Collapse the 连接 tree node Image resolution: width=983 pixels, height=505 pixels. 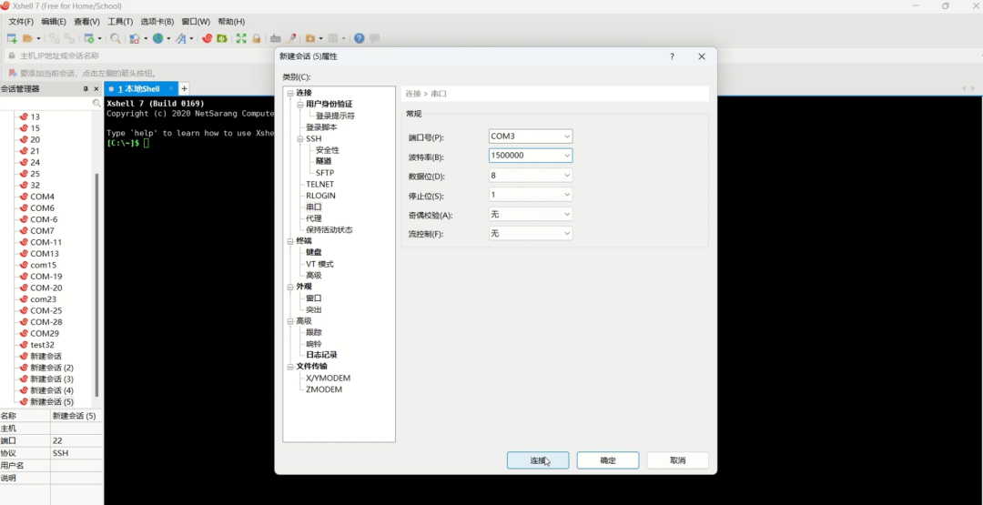[x=290, y=93]
